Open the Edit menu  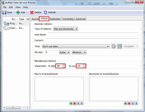(x=11, y=7)
